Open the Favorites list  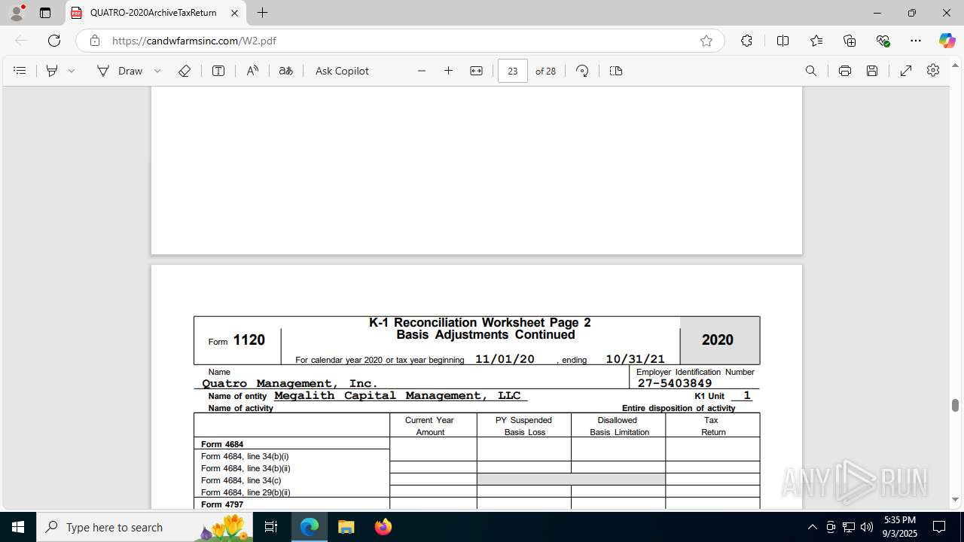[x=816, y=41]
